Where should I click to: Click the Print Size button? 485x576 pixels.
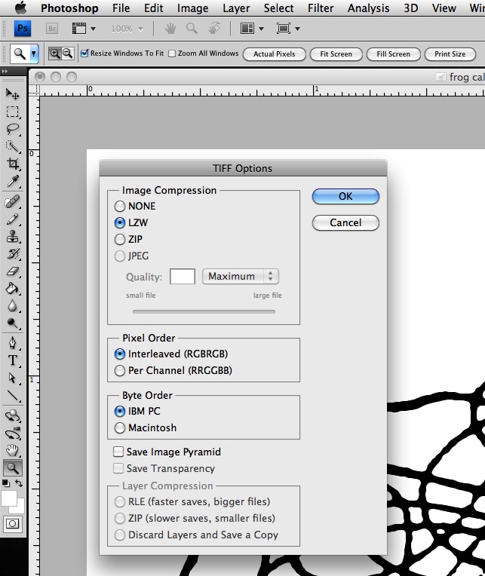point(450,54)
